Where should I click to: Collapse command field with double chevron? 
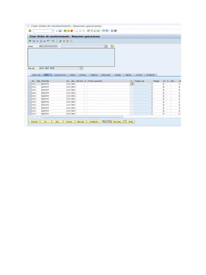(x=57, y=31)
